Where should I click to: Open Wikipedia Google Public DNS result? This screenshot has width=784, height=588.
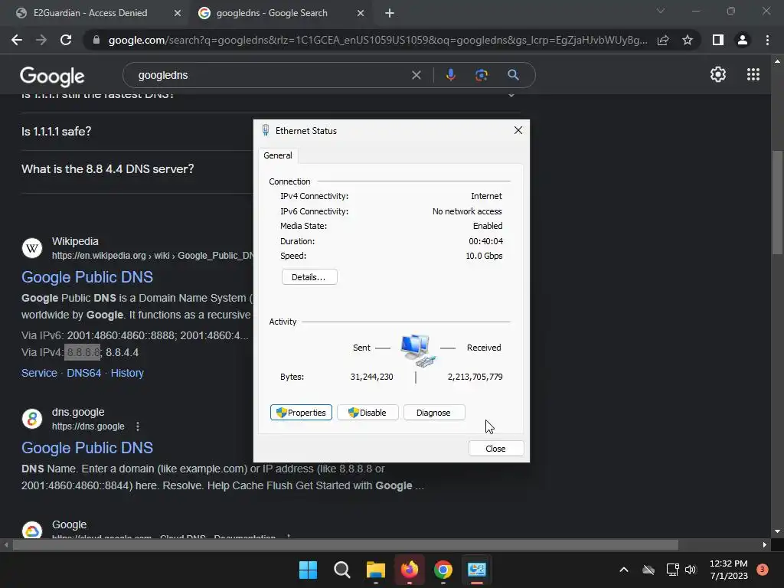coord(87,277)
